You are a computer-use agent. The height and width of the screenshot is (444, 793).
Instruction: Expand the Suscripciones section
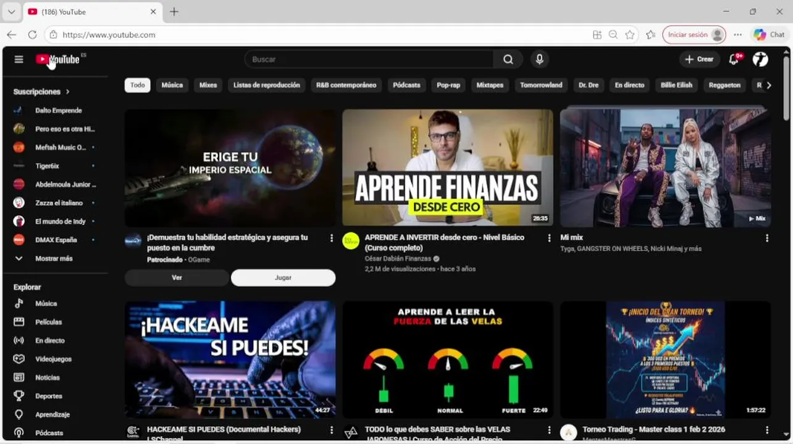(x=41, y=91)
